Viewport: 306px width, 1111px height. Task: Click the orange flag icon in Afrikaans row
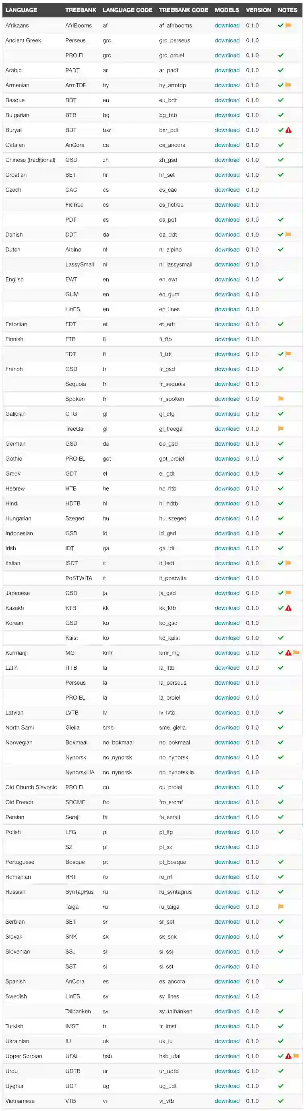288,25
